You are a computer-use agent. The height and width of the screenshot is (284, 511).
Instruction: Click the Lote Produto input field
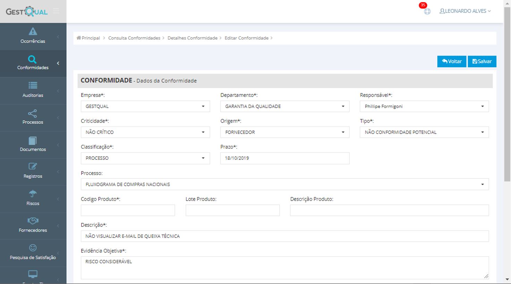coord(232,210)
